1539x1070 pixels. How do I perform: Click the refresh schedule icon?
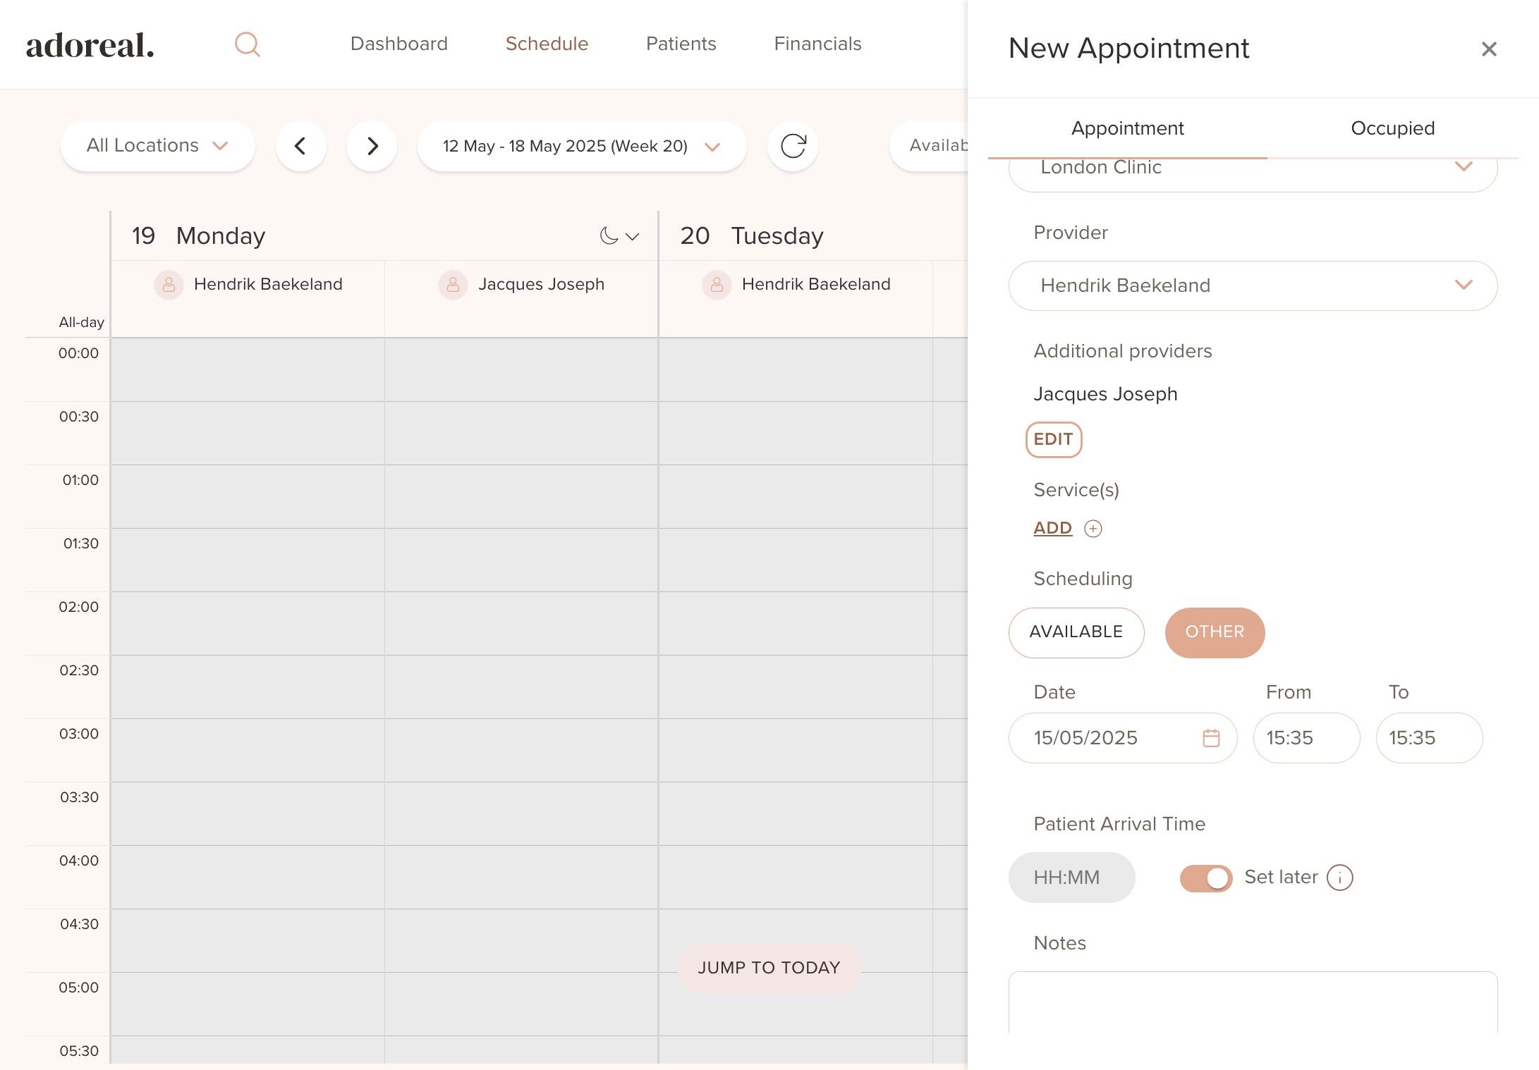(x=793, y=146)
